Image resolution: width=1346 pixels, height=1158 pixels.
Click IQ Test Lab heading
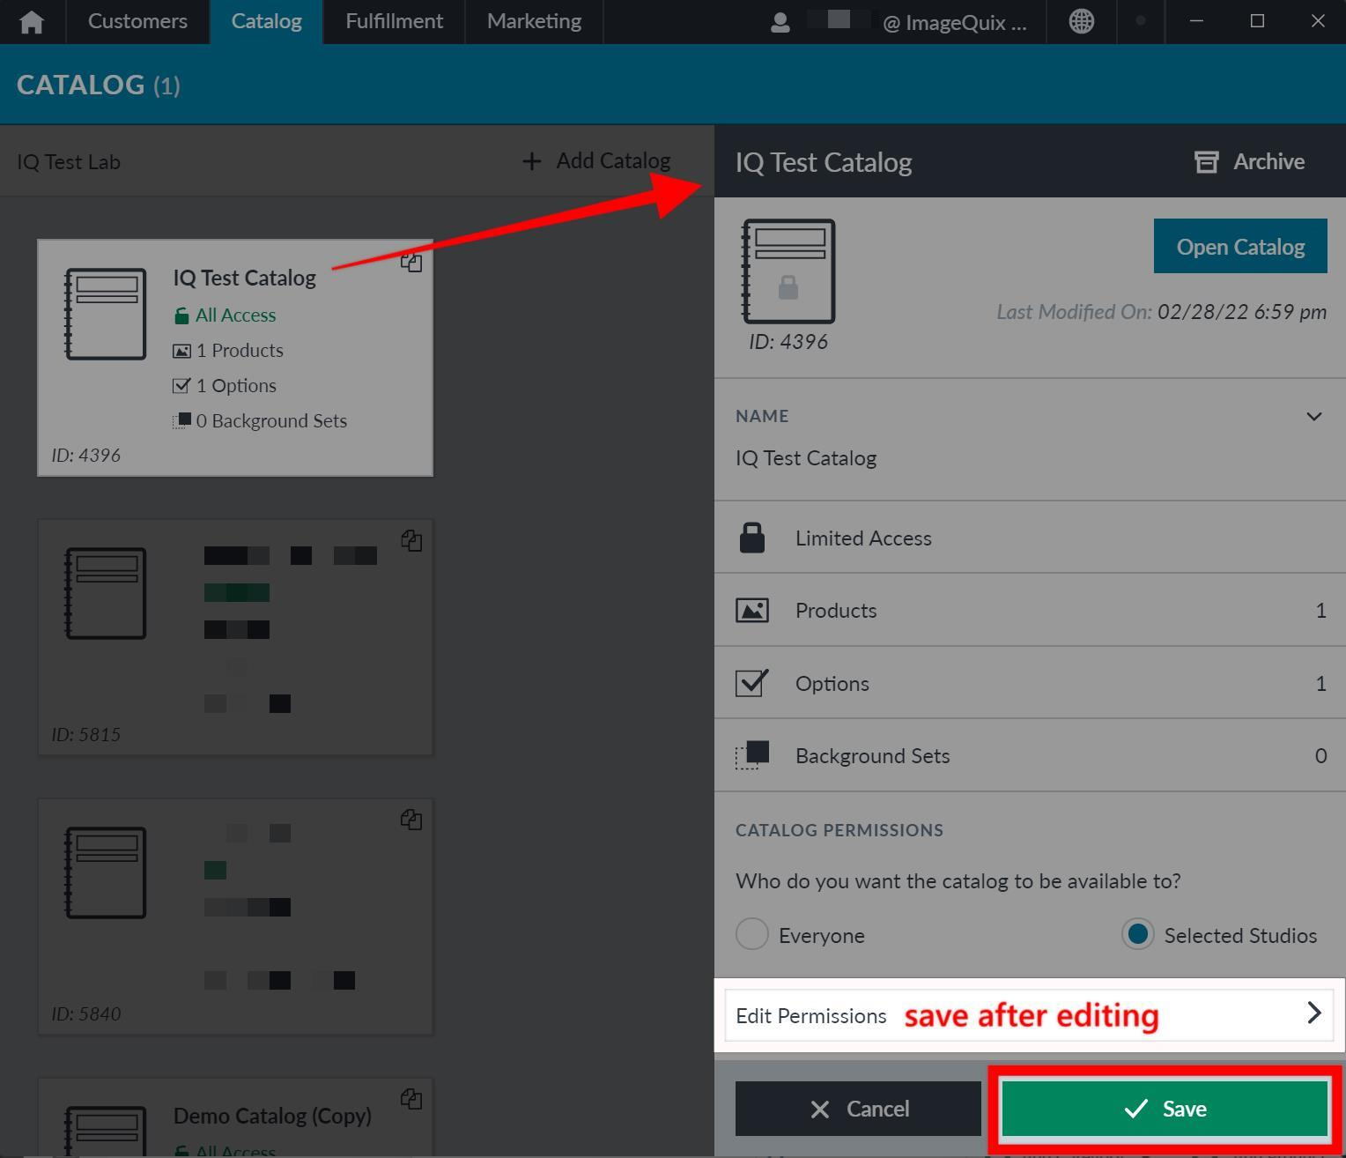tap(69, 162)
